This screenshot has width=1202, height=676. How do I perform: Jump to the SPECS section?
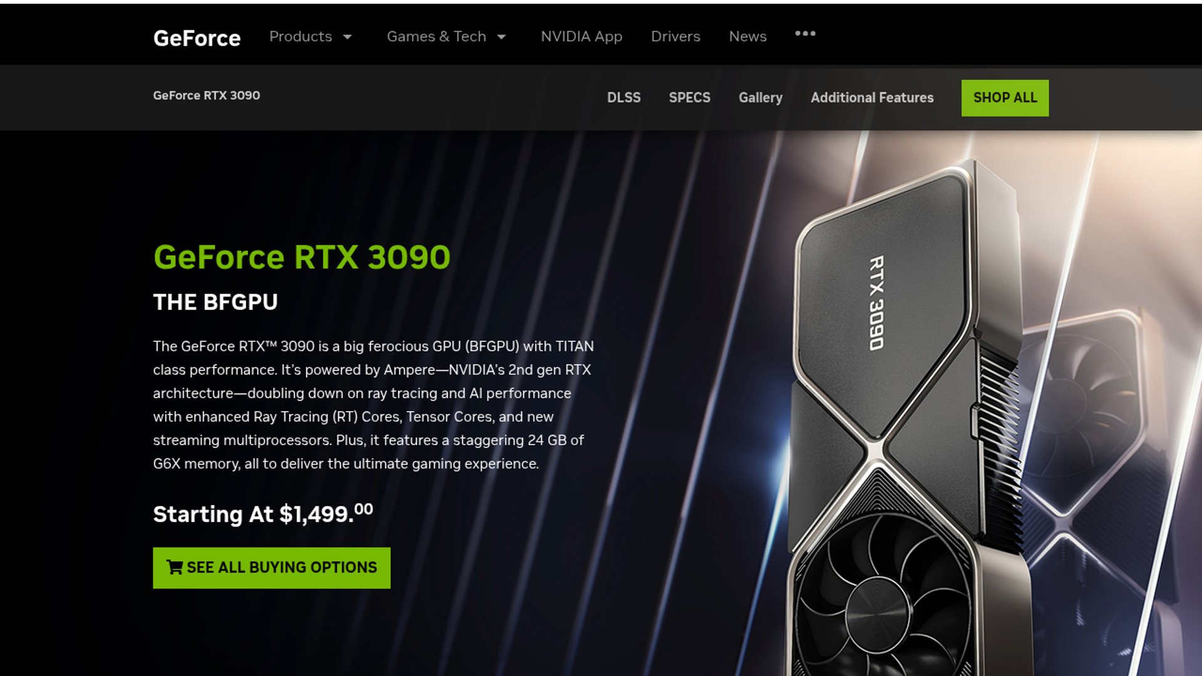pyautogui.click(x=689, y=98)
